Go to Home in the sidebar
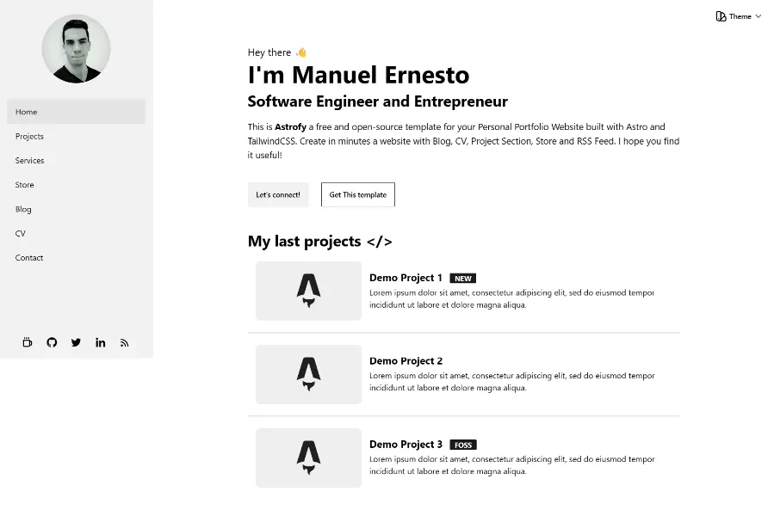This screenshot has height=516, width=774. tap(27, 112)
